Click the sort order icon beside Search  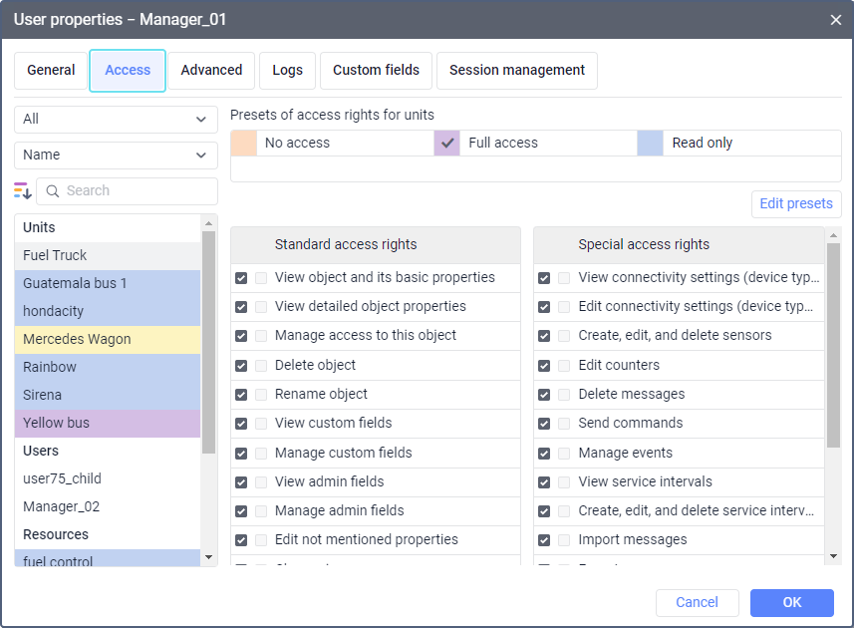click(x=23, y=190)
